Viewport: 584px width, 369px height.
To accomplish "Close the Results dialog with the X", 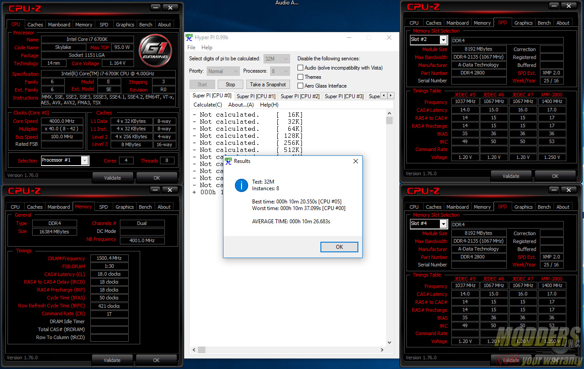I will click(x=356, y=161).
